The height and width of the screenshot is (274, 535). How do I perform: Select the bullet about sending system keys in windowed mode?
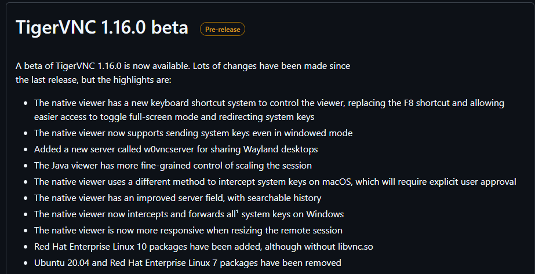(193, 133)
